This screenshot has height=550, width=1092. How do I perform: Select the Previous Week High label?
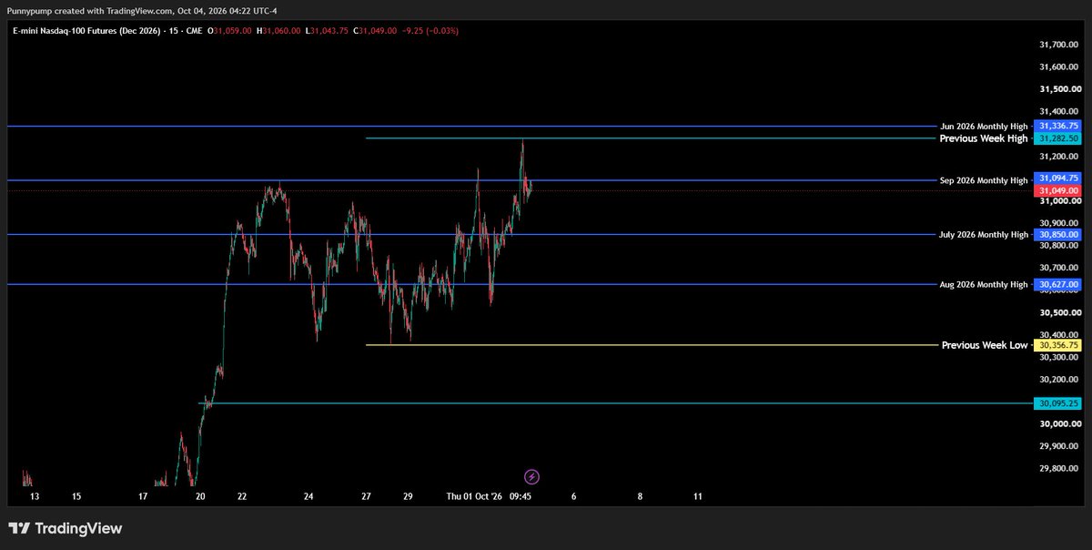tap(984, 138)
